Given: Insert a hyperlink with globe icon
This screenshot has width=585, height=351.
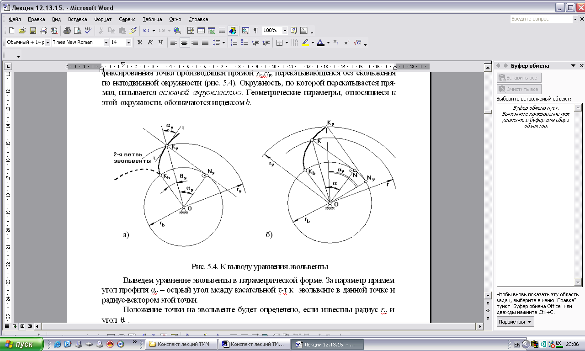Looking at the screenshot, I should pos(177,31).
